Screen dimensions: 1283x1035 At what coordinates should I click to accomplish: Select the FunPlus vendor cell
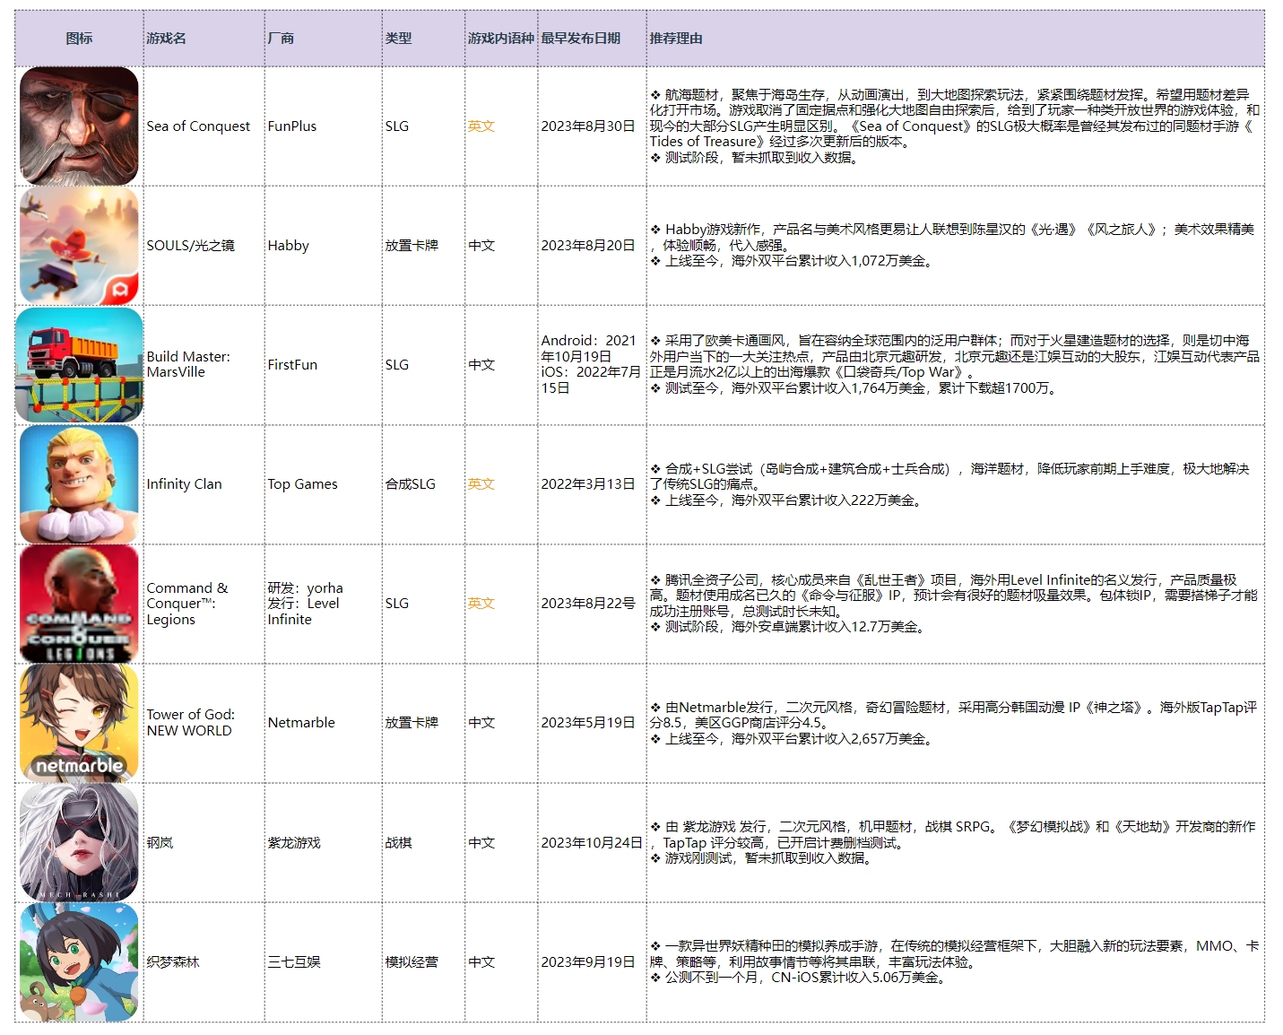292,126
